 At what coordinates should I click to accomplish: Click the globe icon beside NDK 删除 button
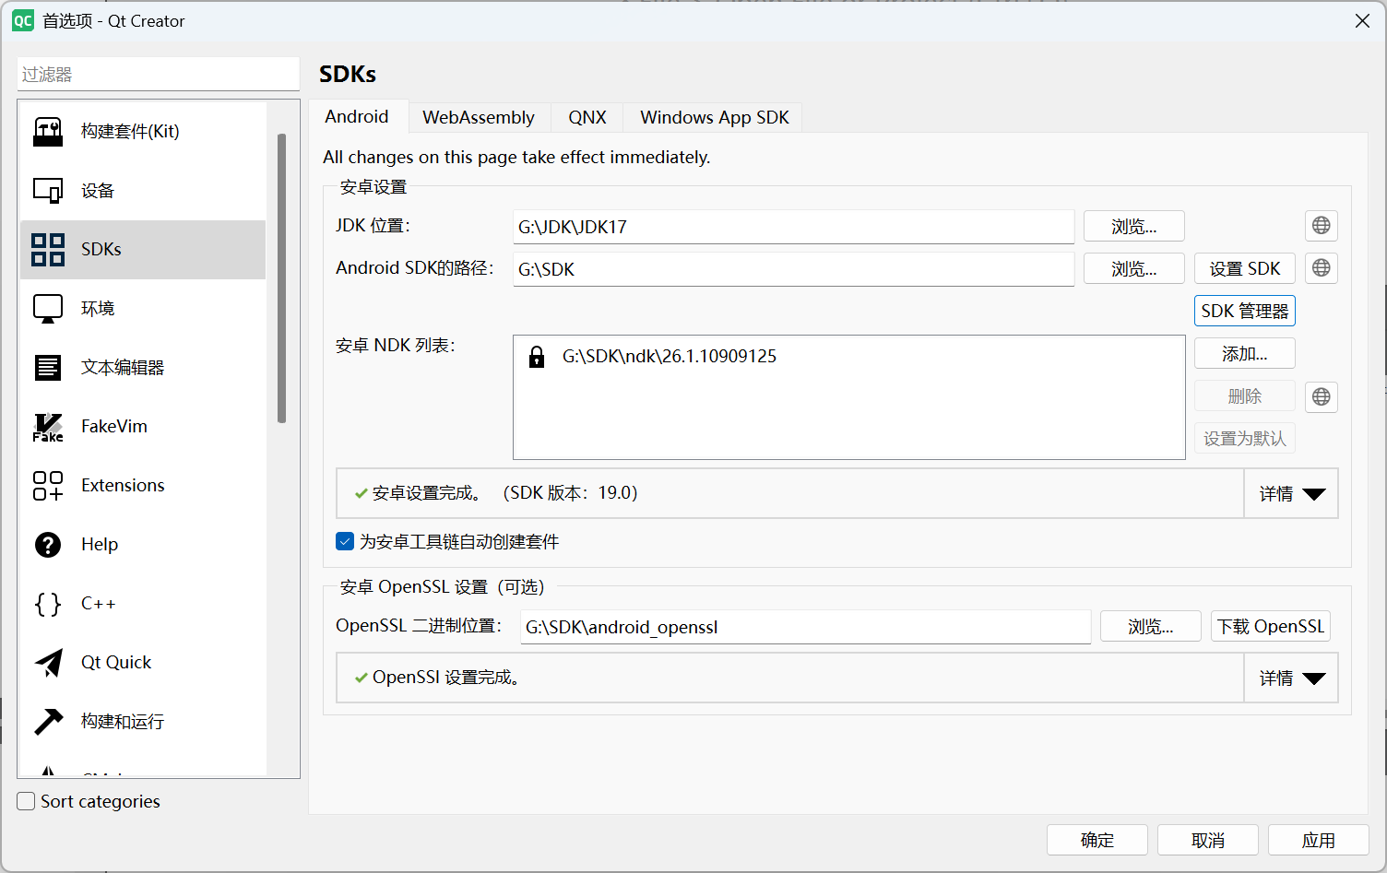1322,397
